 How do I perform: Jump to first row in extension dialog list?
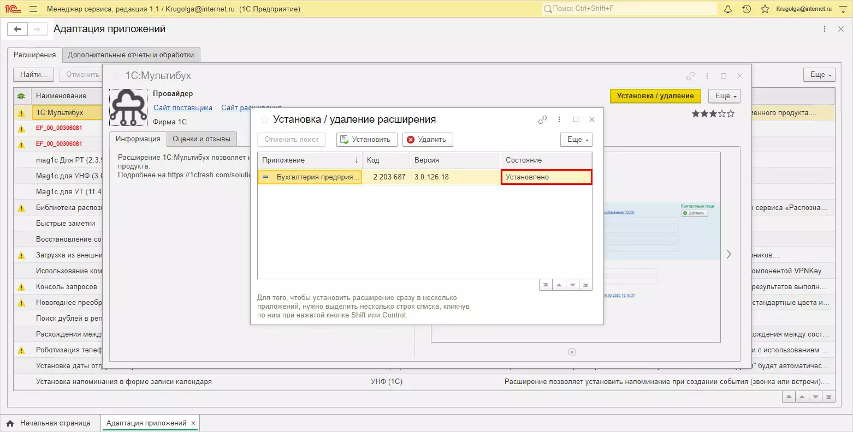[x=546, y=285]
